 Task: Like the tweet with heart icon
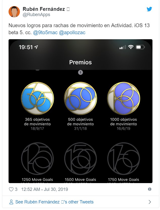click(11, 189)
